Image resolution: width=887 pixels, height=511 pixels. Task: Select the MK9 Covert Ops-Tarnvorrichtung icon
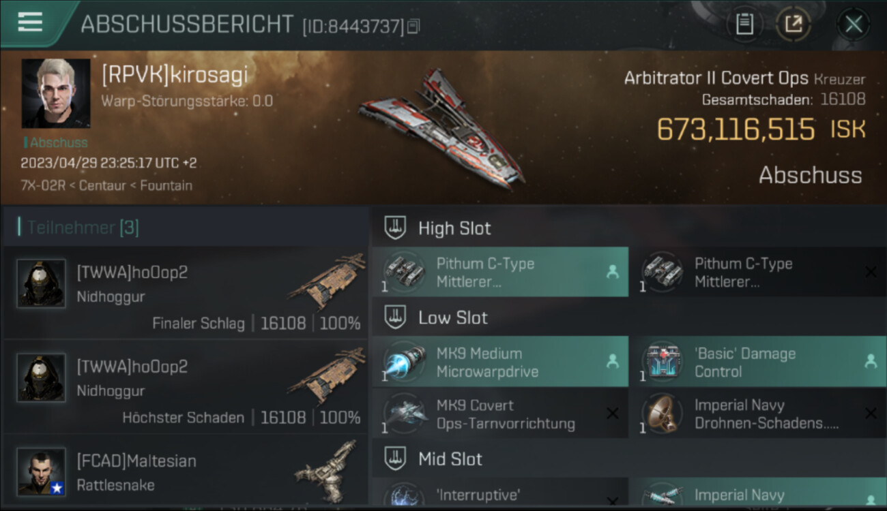point(404,414)
